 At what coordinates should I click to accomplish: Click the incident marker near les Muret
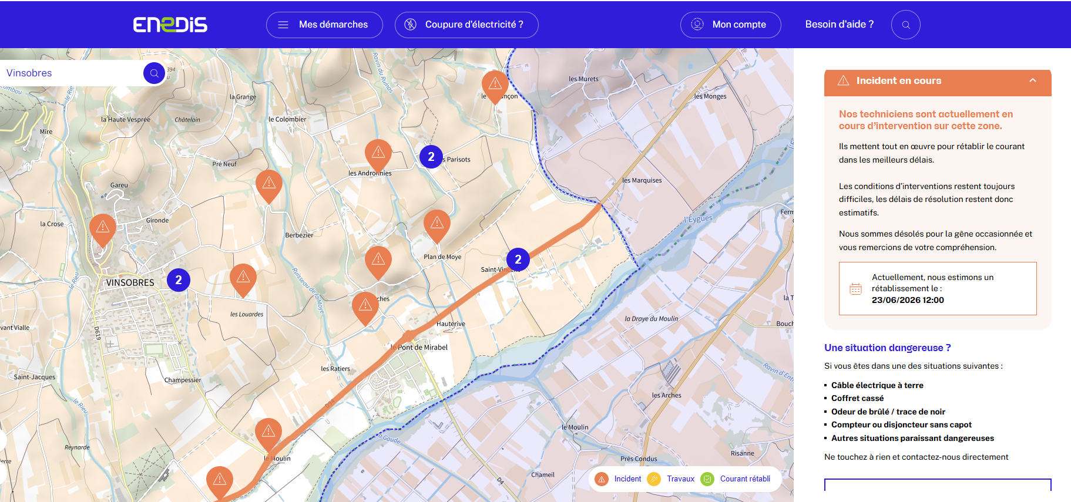[x=495, y=86]
